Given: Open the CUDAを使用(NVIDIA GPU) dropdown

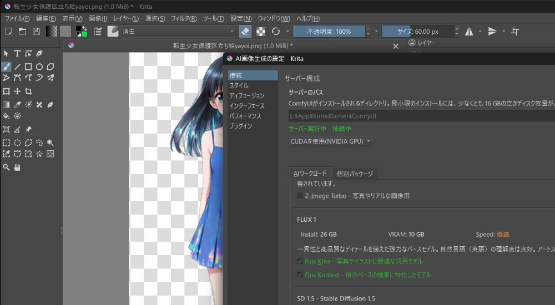Looking at the screenshot, I should point(331,141).
